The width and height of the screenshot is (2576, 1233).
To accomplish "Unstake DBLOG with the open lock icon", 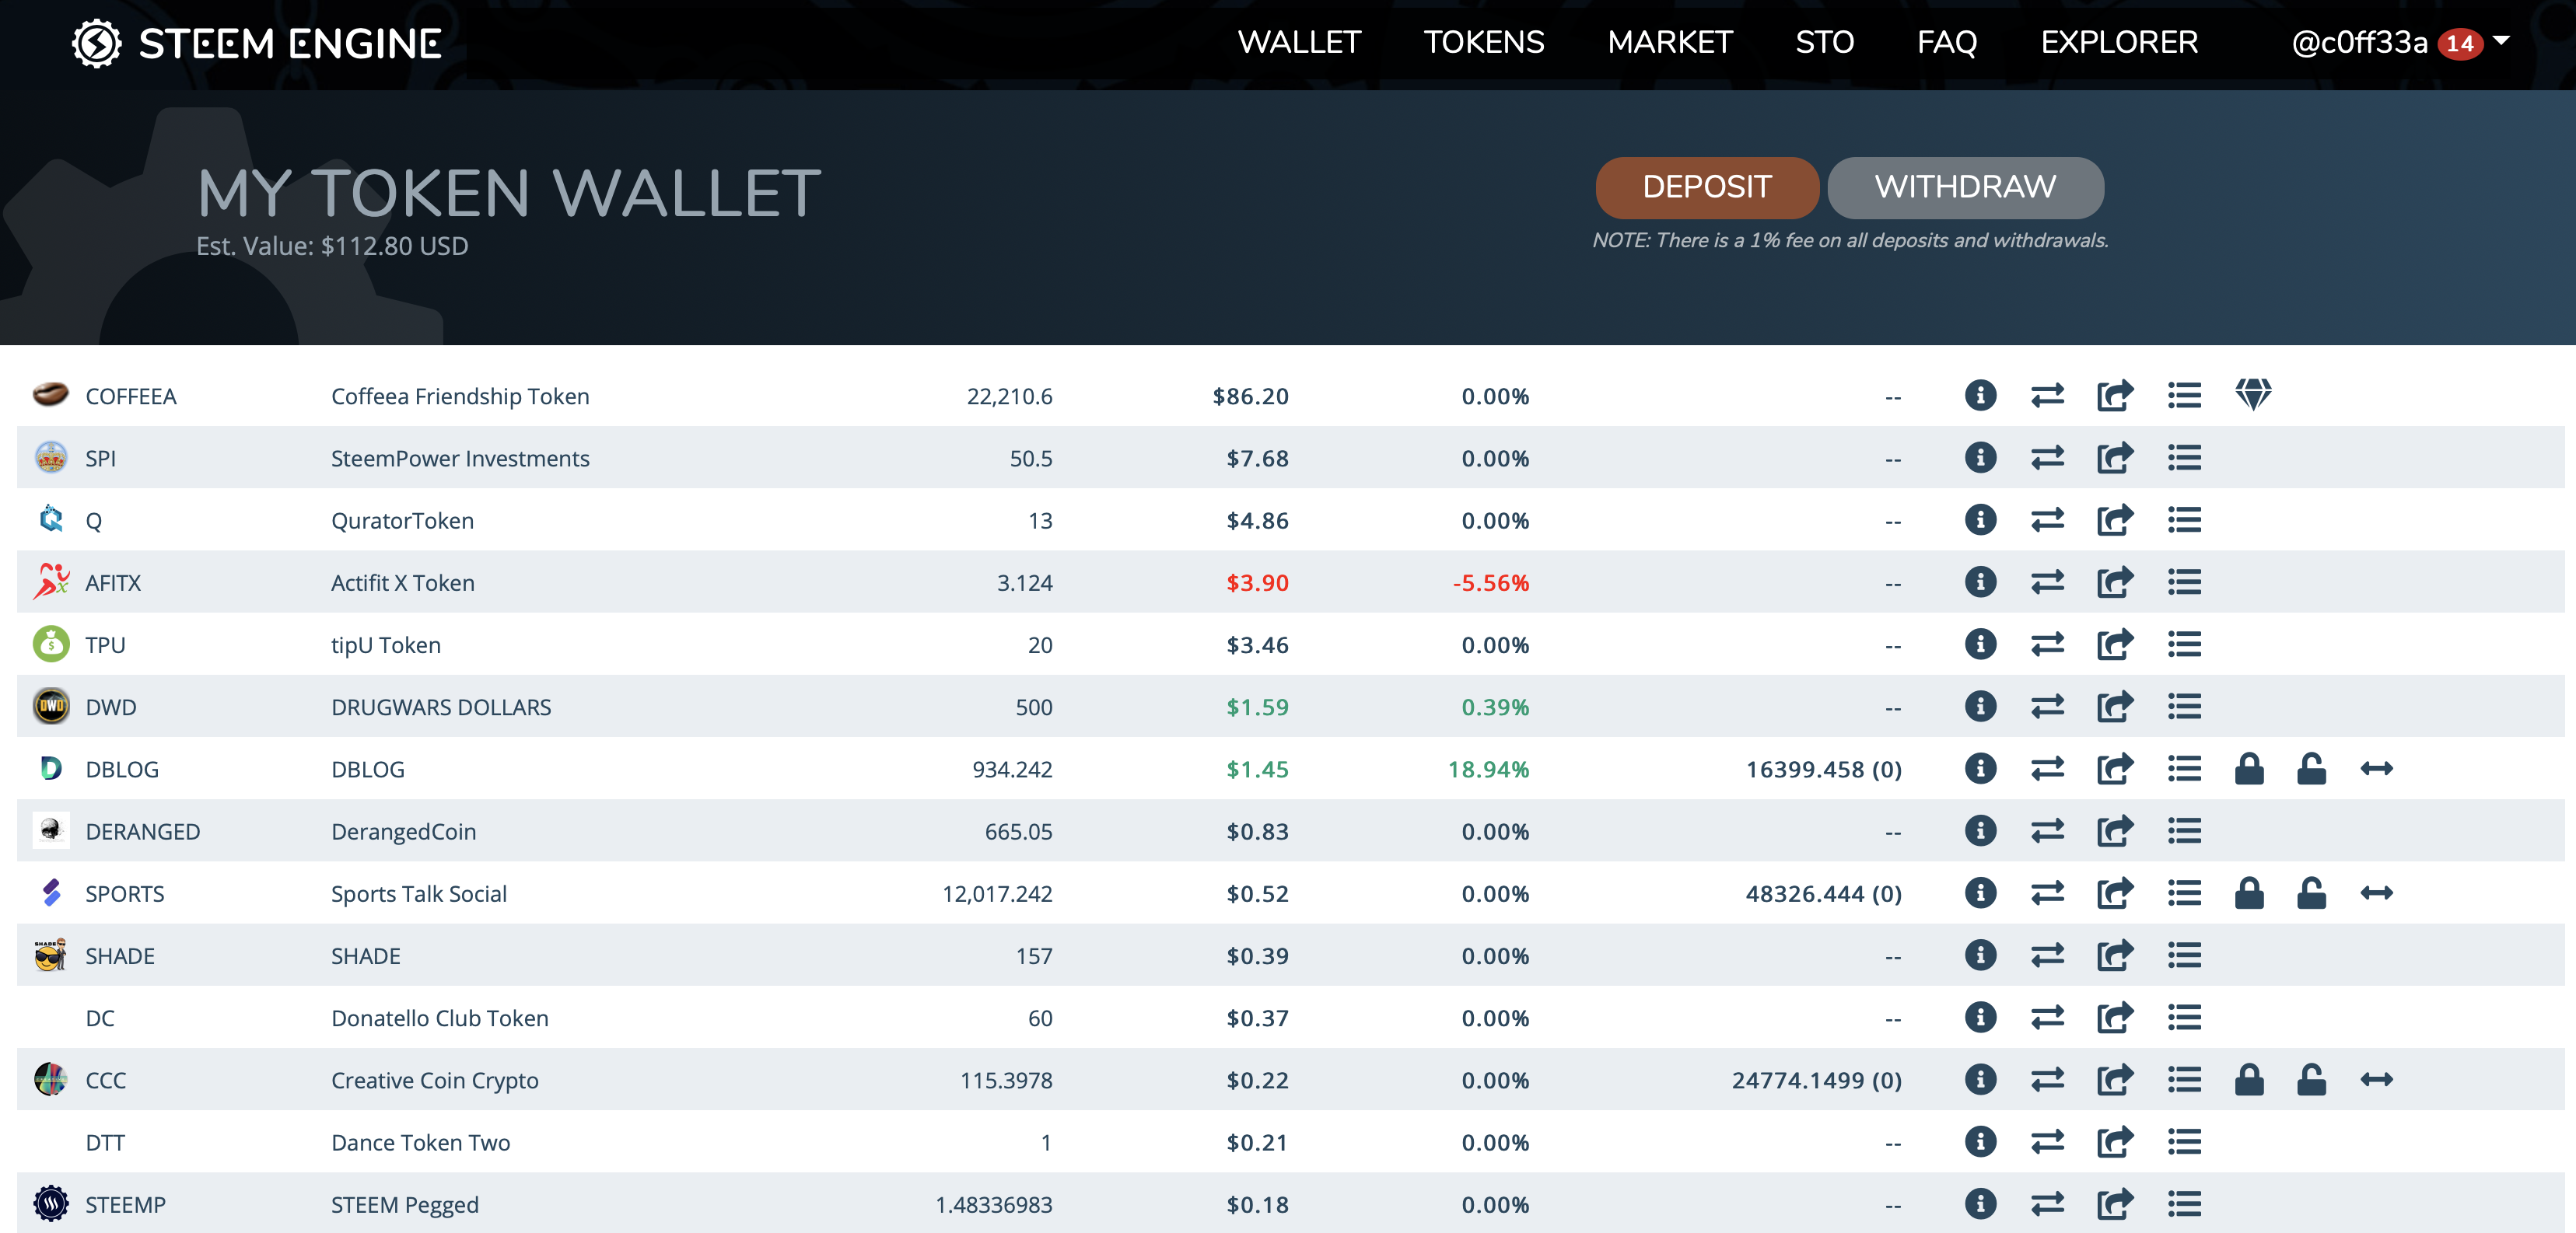I will pyautogui.click(x=2311, y=768).
